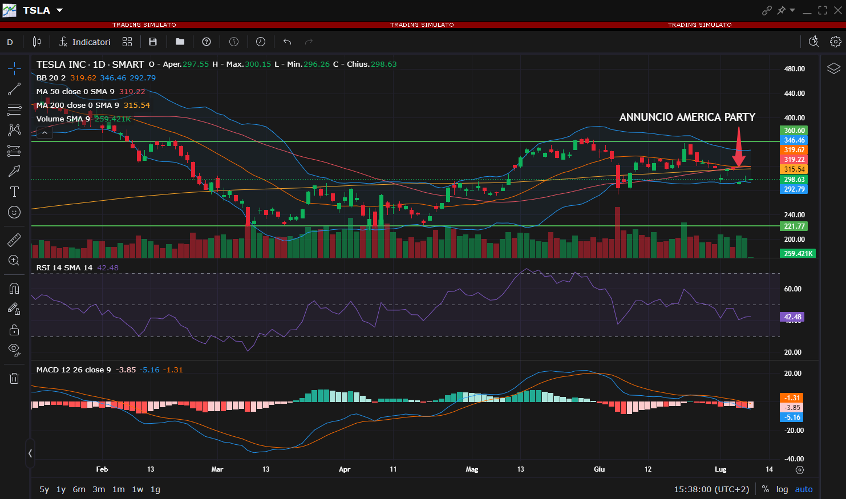The image size is (846, 499).
Task: Open the time axis settings icon
Action: point(800,470)
